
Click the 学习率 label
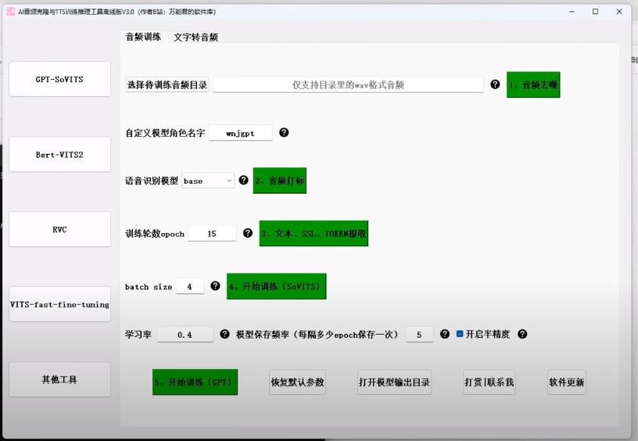coord(138,335)
